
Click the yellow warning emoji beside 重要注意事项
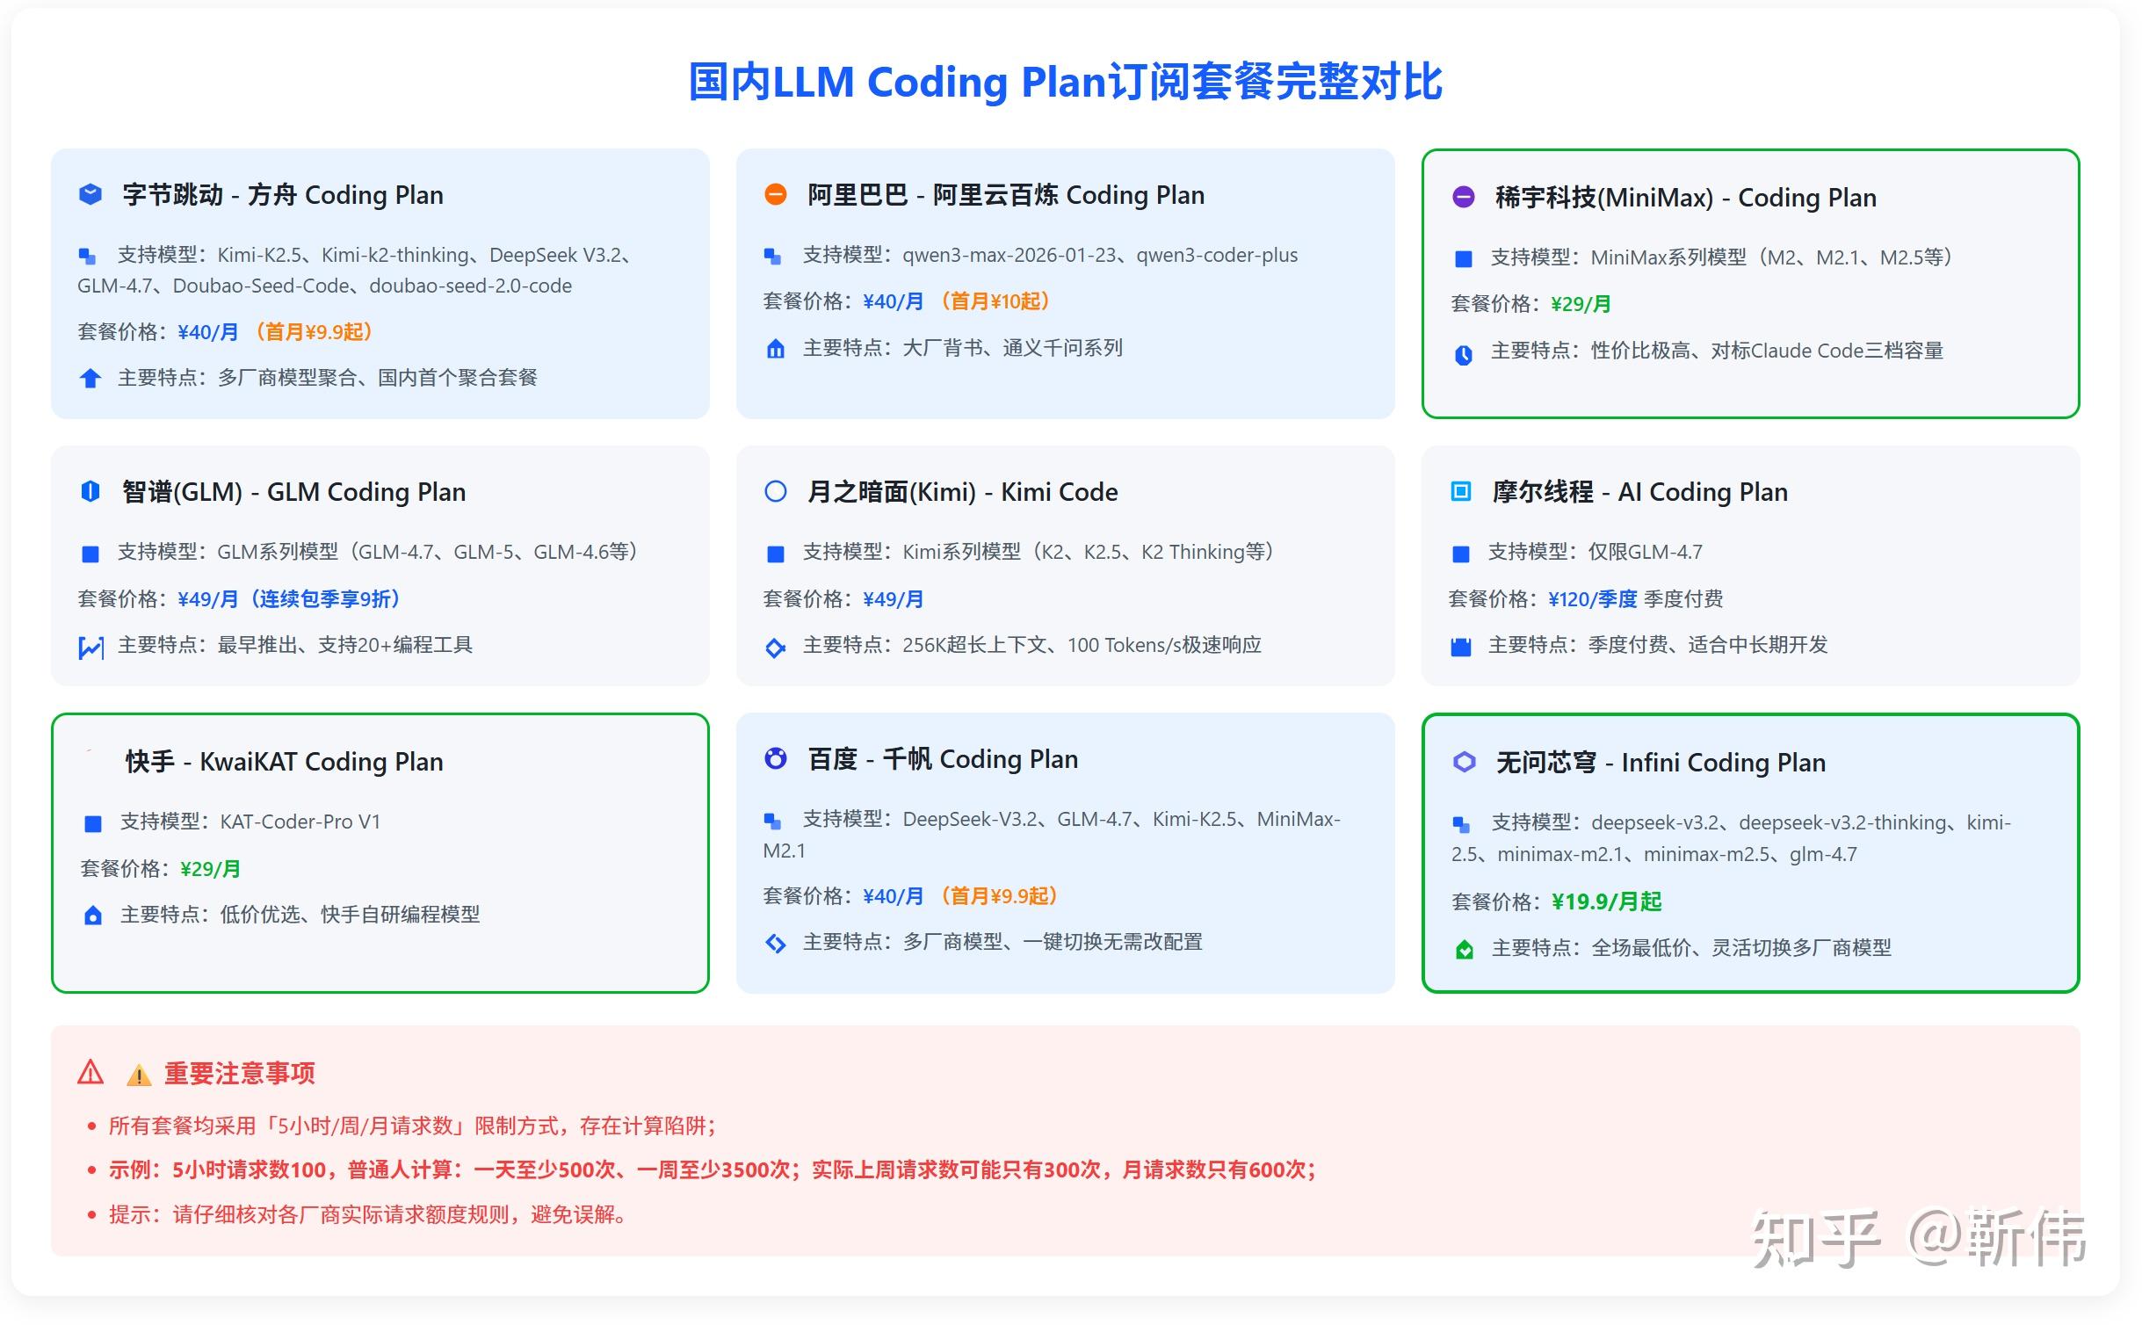pyautogui.click(x=139, y=1075)
